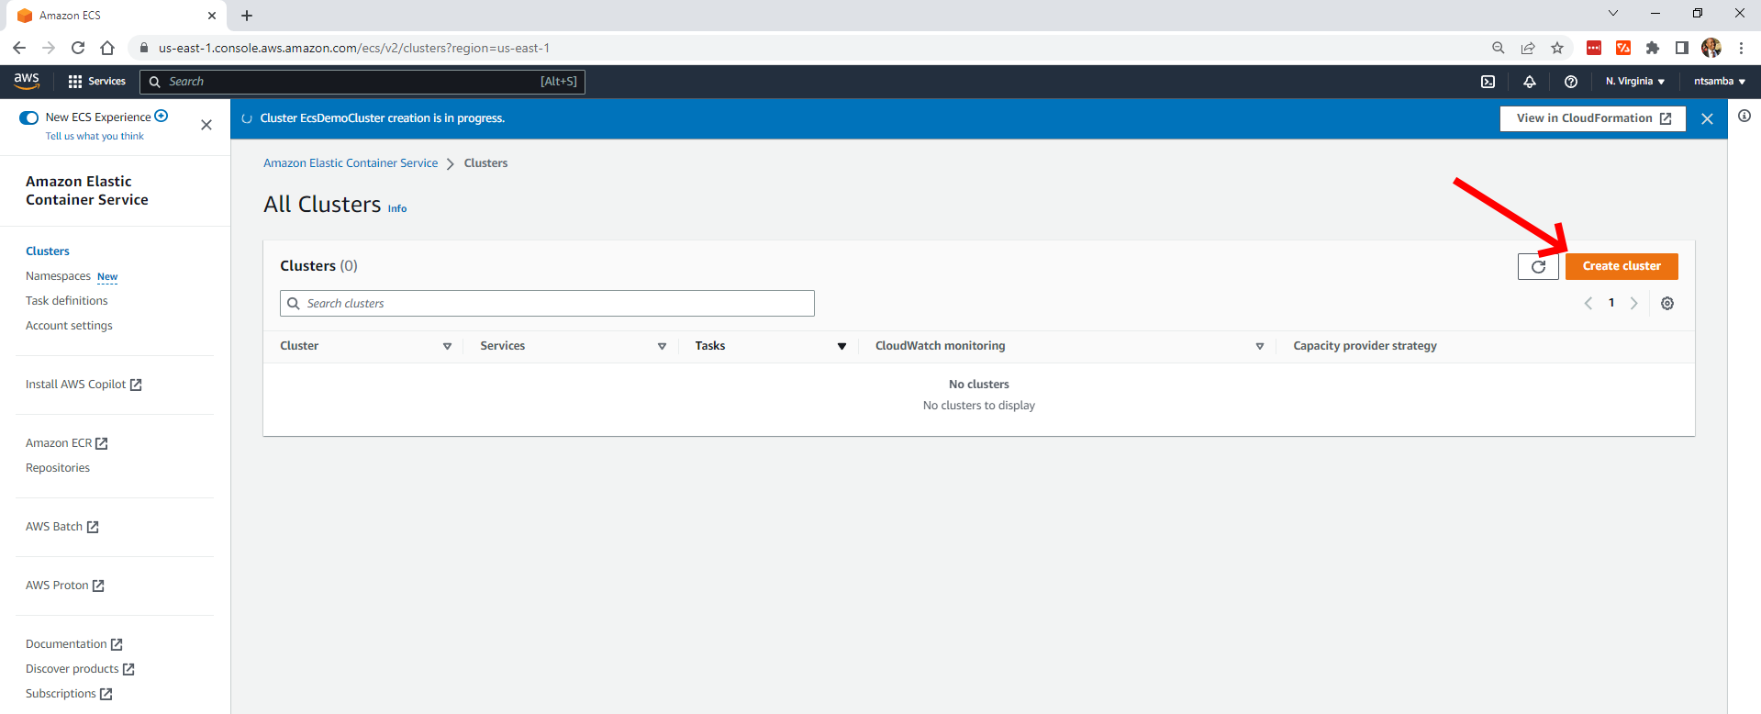Refresh the clusters list
The width and height of the screenshot is (1761, 714).
click(x=1538, y=266)
